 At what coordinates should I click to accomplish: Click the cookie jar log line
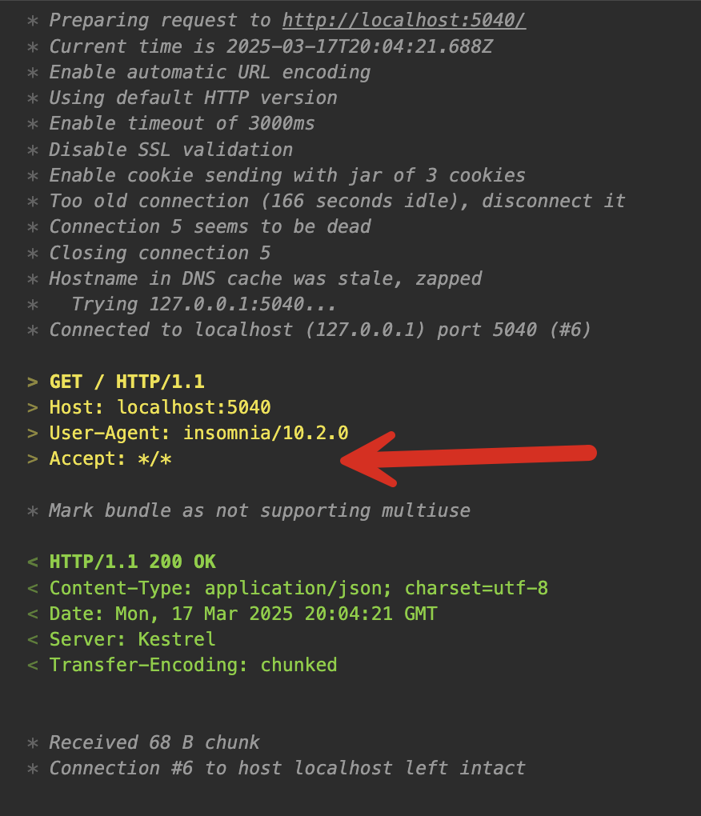click(287, 175)
